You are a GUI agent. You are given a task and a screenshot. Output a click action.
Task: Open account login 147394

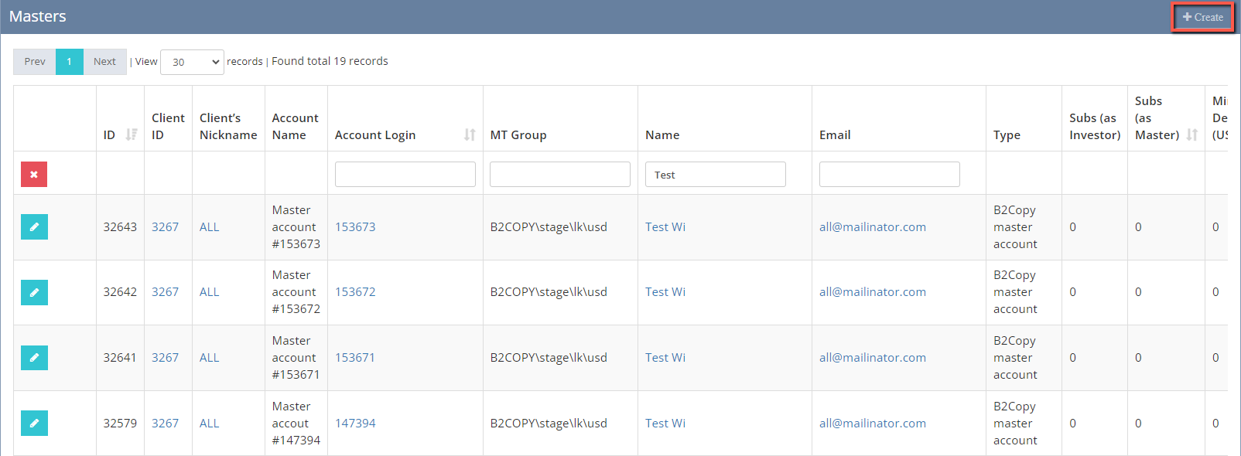(355, 423)
